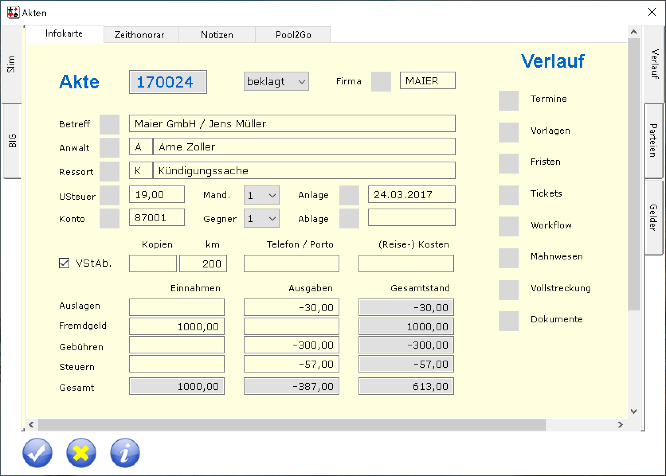
Task: Click the Fristen label in Verlauf list
Action: click(x=545, y=162)
